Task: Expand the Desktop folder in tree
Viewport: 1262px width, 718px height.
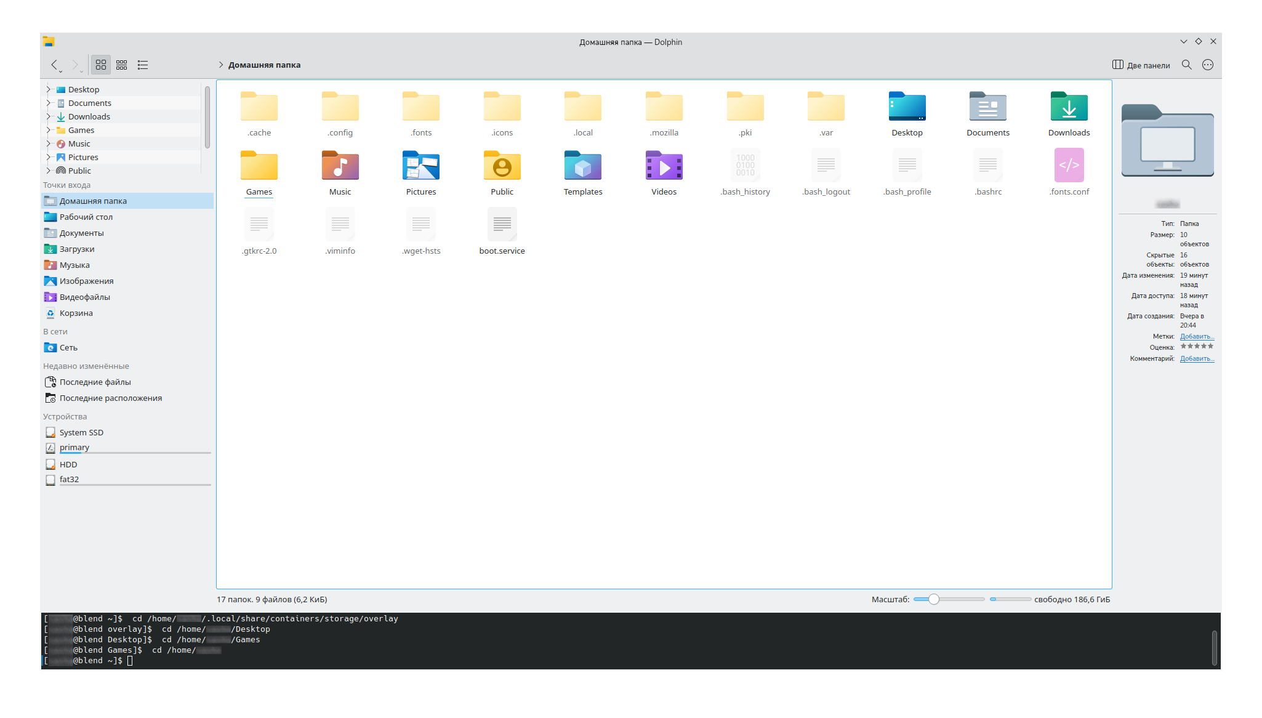Action: (49, 89)
